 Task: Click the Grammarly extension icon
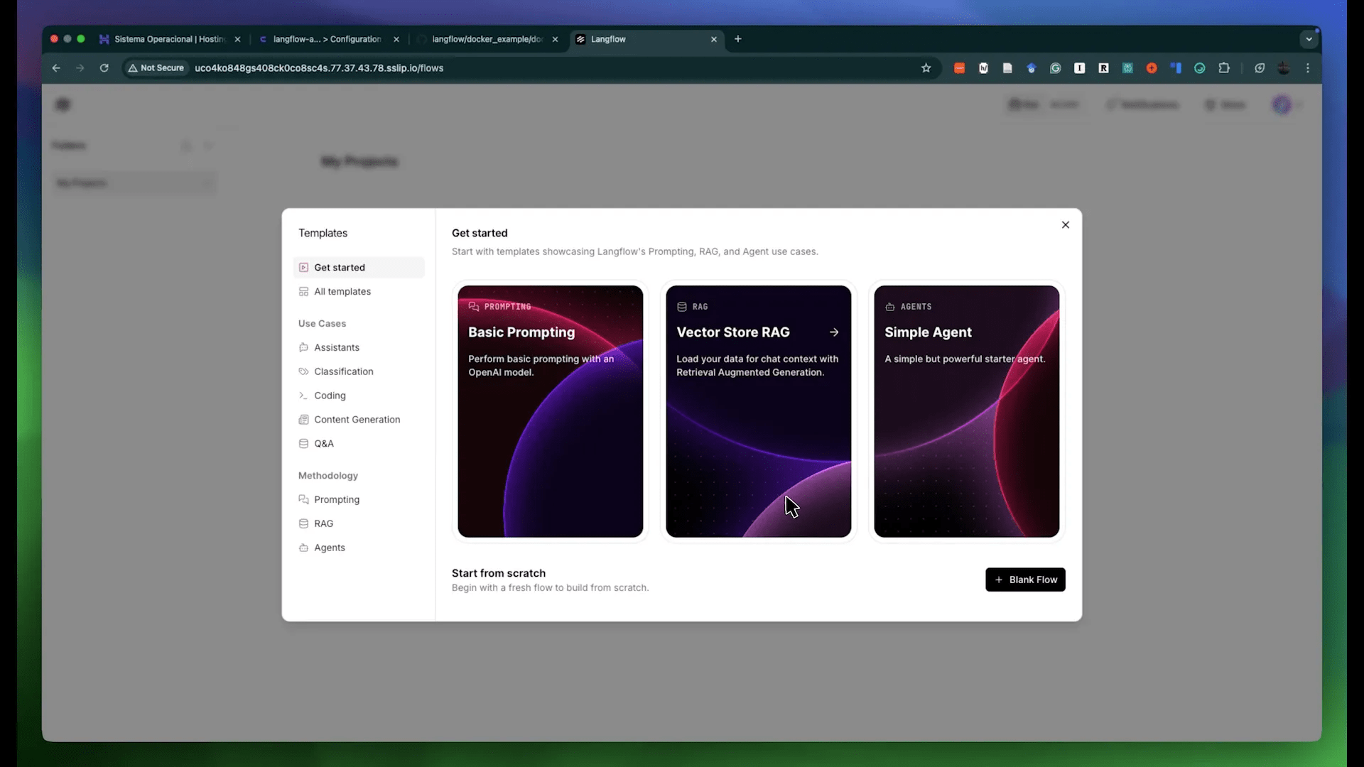1056,68
